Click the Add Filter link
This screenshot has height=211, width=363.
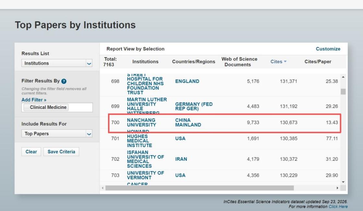[x=34, y=100]
